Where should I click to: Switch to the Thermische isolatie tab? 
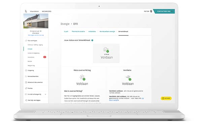(x=78, y=31)
